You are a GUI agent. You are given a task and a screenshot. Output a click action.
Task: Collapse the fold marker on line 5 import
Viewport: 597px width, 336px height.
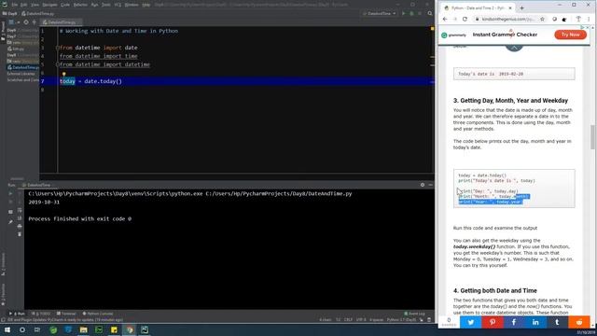58,64
